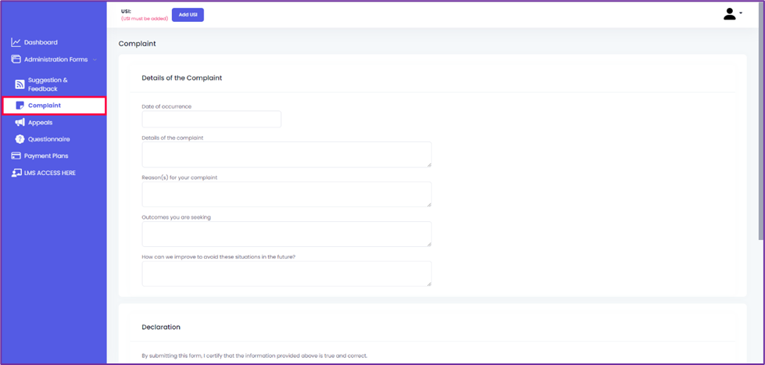Click the Reason(s) for your complaint textarea
The height and width of the screenshot is (365, 765).
coord(287,194)
